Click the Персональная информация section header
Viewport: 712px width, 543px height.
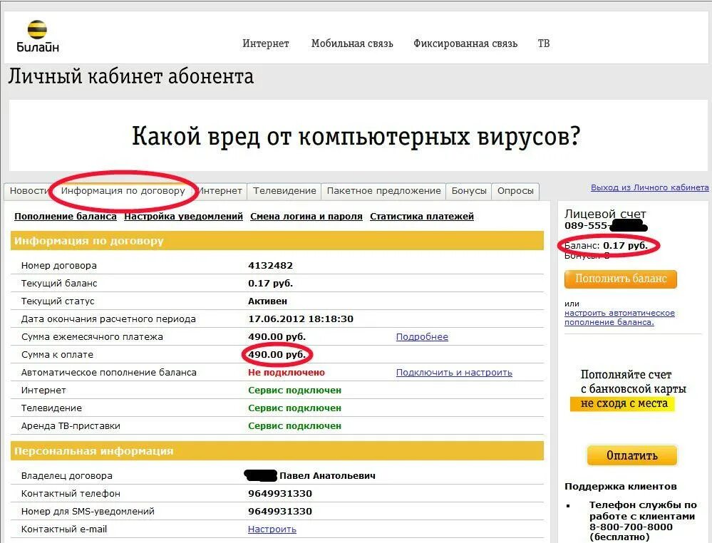click(x=277, y=451)
